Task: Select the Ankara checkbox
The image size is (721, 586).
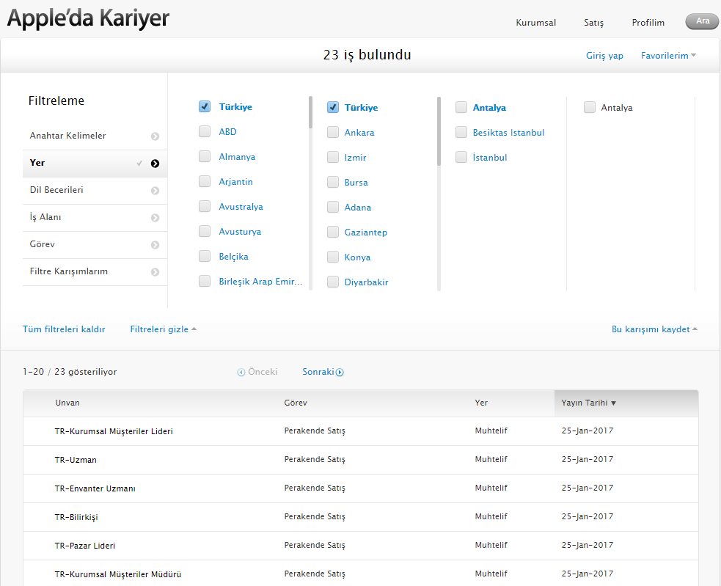Action: 333,132
